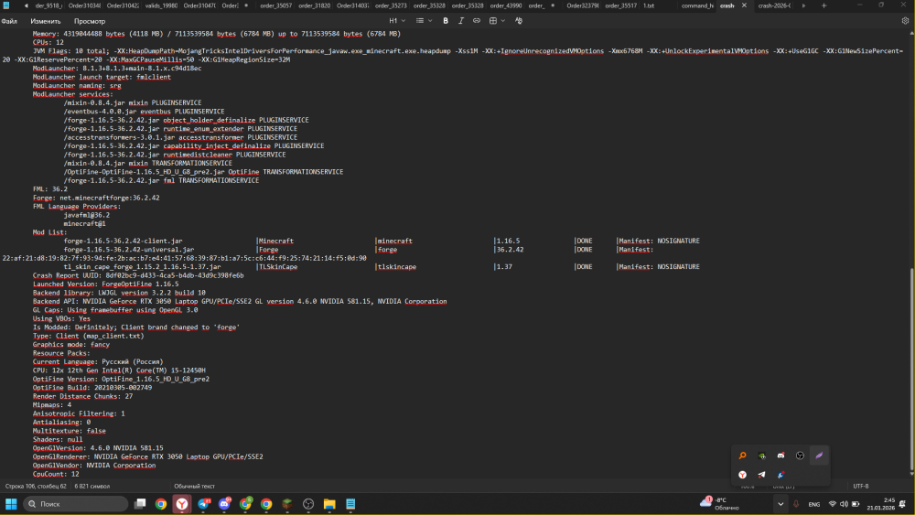Click OBS icon in tray overflow
This screenshot has height=515, width=915.
[800, 456]
